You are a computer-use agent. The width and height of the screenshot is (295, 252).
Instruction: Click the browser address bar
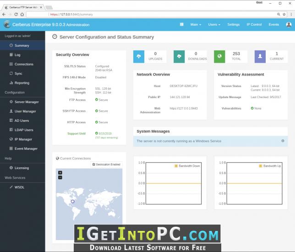pyautogui.click(x=152, y=14)
